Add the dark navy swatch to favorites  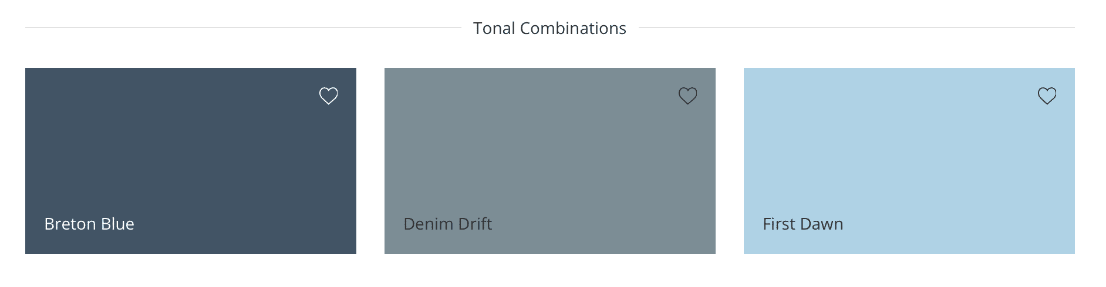pyautogui.click(x=329, y=95)
